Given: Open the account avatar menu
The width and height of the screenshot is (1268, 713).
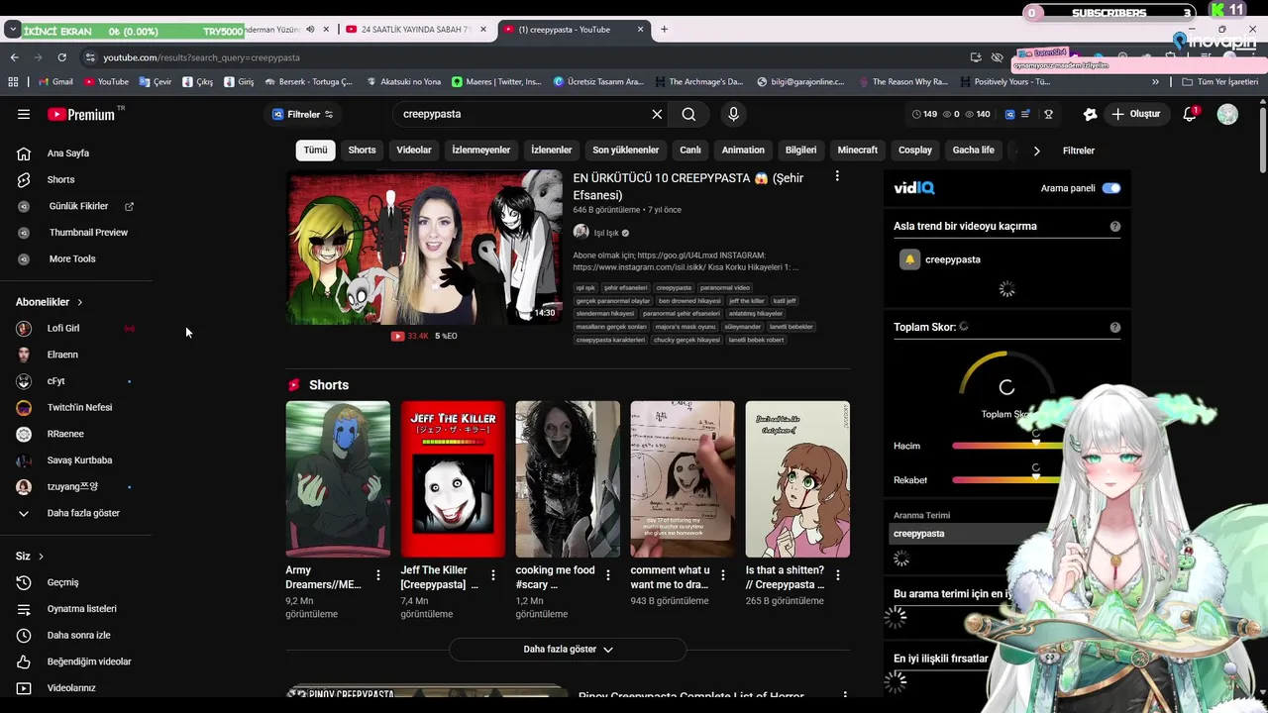Looking at the screenshot, I should coord(1227,114).
